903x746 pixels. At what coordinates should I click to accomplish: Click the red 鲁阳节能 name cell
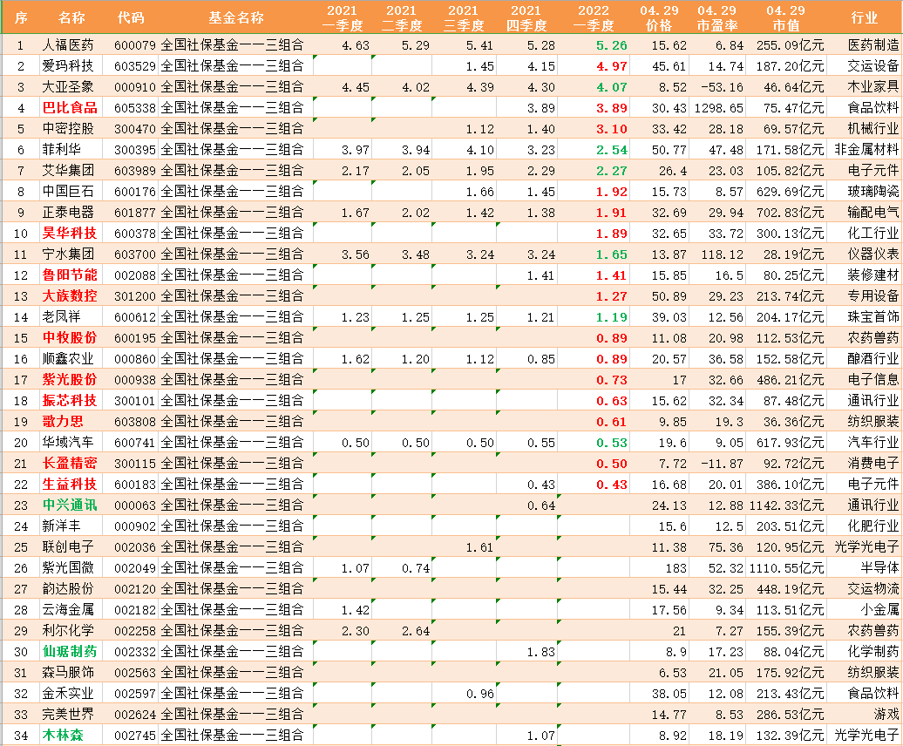point(70,275)
